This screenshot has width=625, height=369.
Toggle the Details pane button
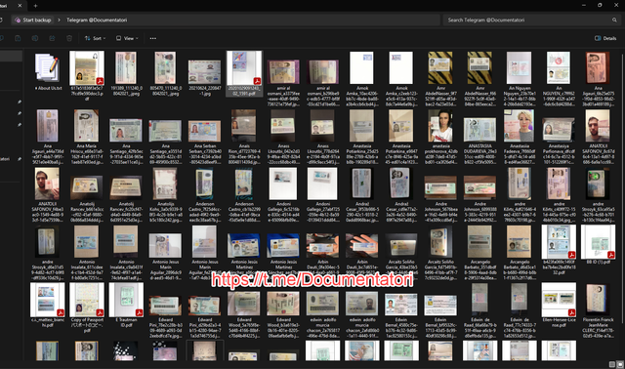[x=605, y=38]
